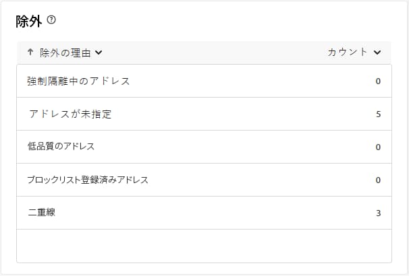Click the empty row below 二重線
The height and width of the screenshot is (276, 409).
[204, 246]
